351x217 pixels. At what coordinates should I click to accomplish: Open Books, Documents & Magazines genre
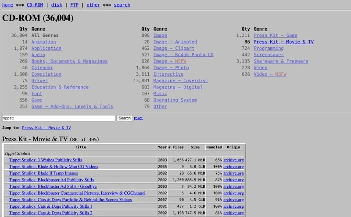pos(69,61)
